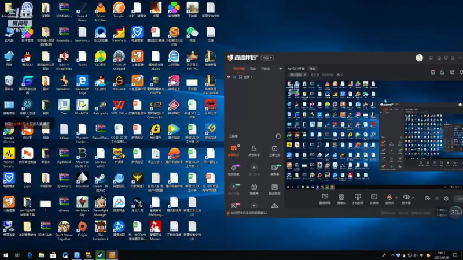Open the Ratropolis desktop shortcut
This screenshot has height=260, width=463.
(100, 107)
